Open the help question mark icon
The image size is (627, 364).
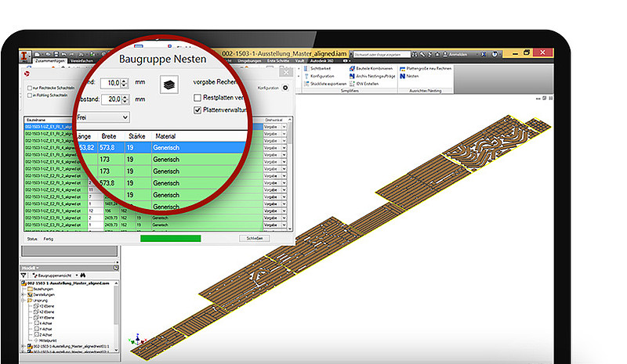coord(495,54)
